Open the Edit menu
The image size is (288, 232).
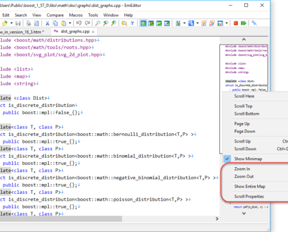click(x=6, y=15)
